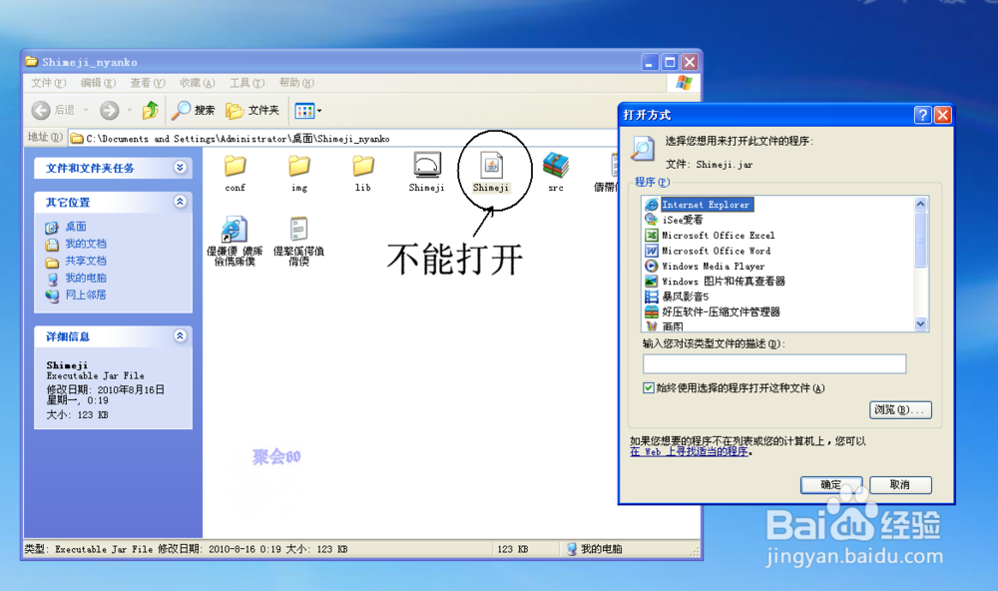Go up one folder level icon
998x591 pixels.
[151, 110]
